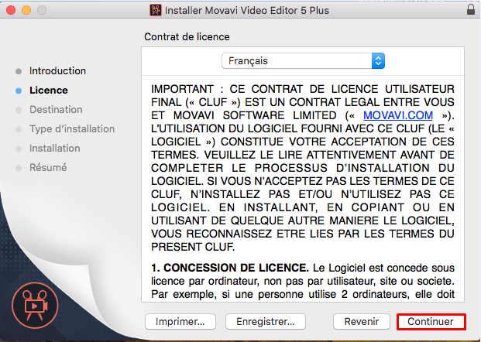Click the Movavi icon in title bar
Viewport: 481px width, 342px height.
click(x=156, y=10)
